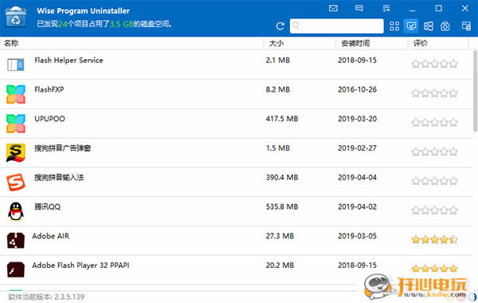Rate FlashFXP using its star rating
Image resolution: width=478 pixels, height=303 pixels.
434,93
